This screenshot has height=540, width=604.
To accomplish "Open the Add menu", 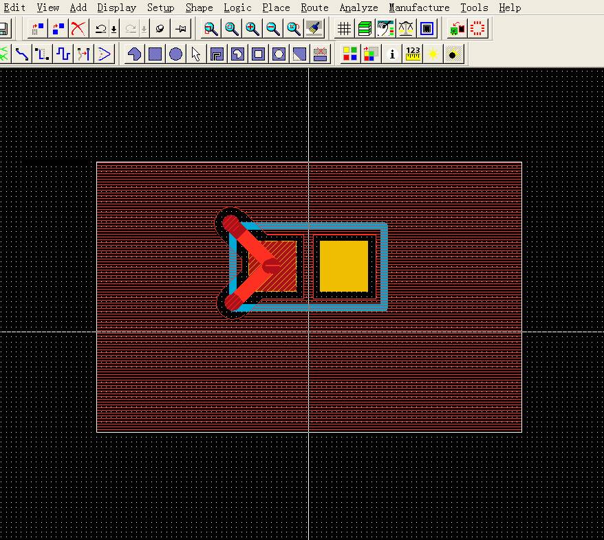I will click(x=78, y=8).
